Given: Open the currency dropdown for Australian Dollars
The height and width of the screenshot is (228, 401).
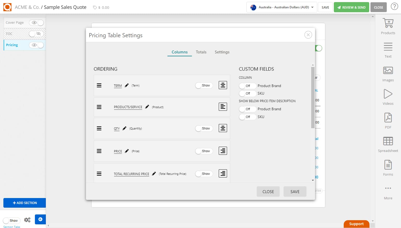Looking at the screenshot, I should click(x=281, y=7).
